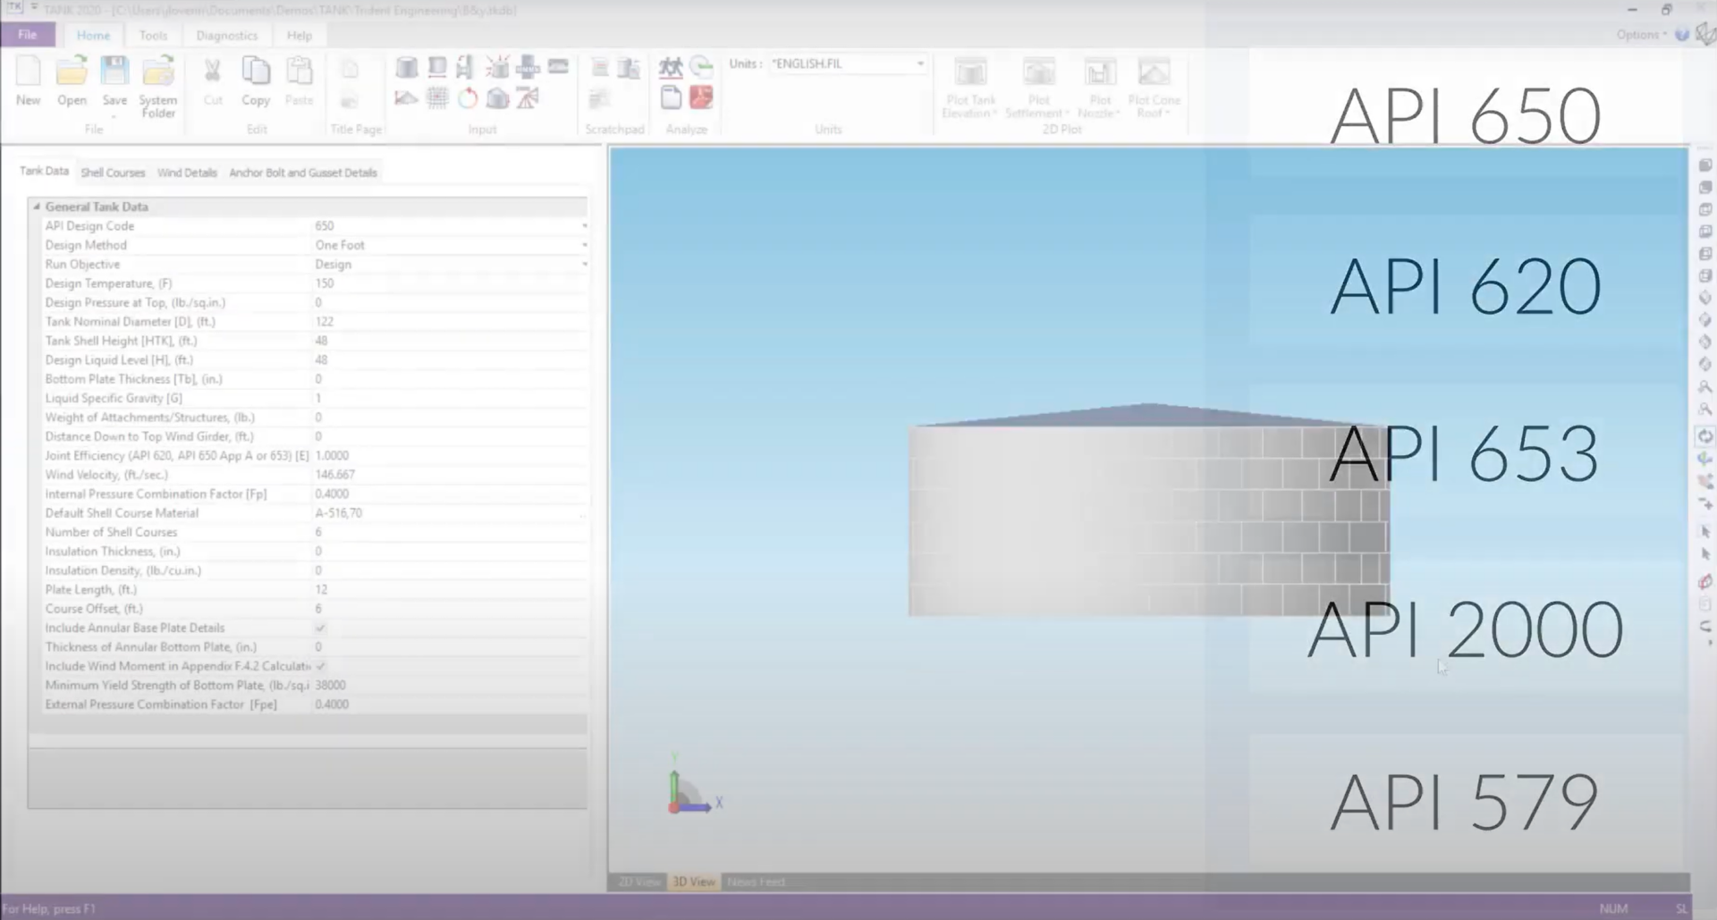Open the System Folder

[x=158, y=87]
